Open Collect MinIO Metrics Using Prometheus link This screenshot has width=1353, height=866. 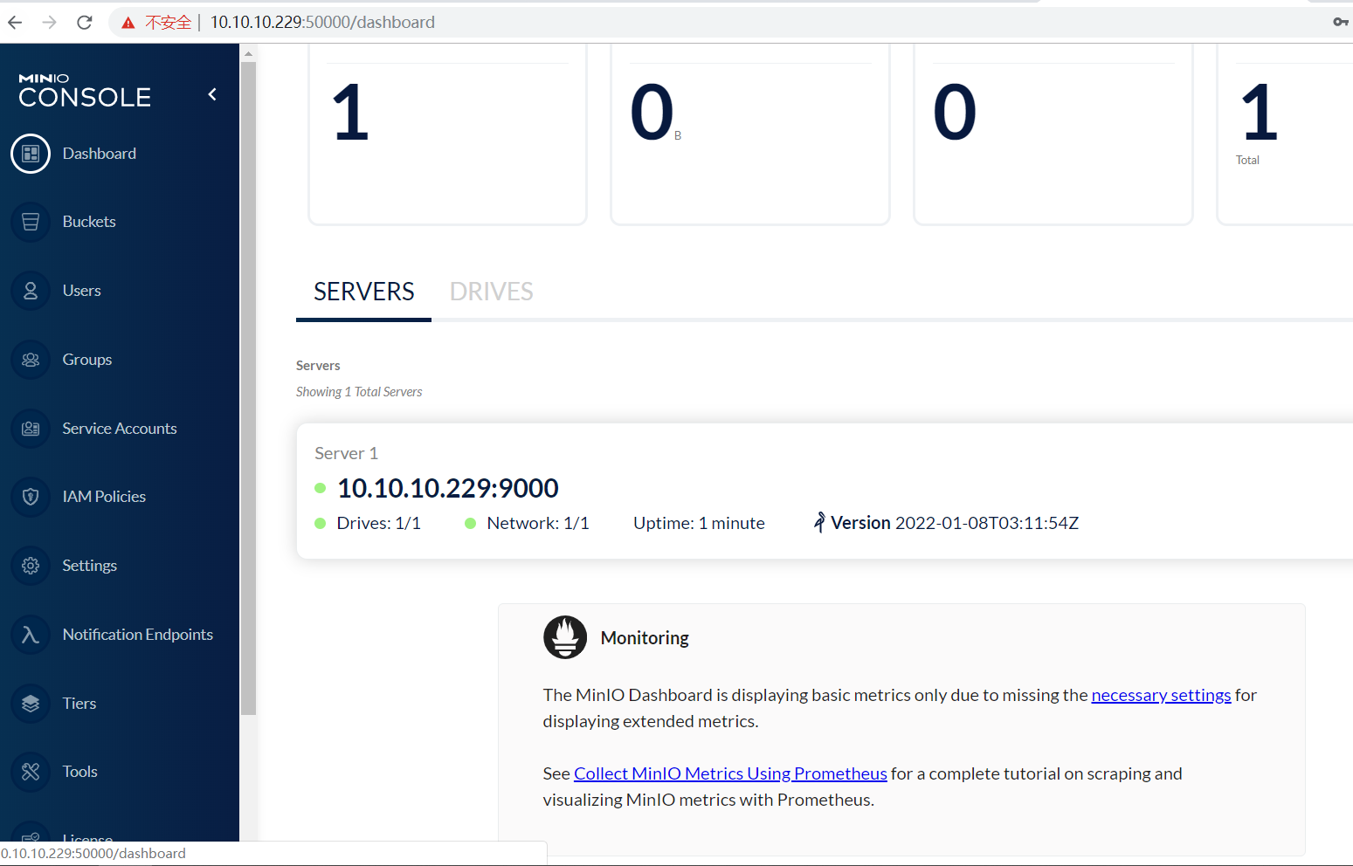point(730,773)
